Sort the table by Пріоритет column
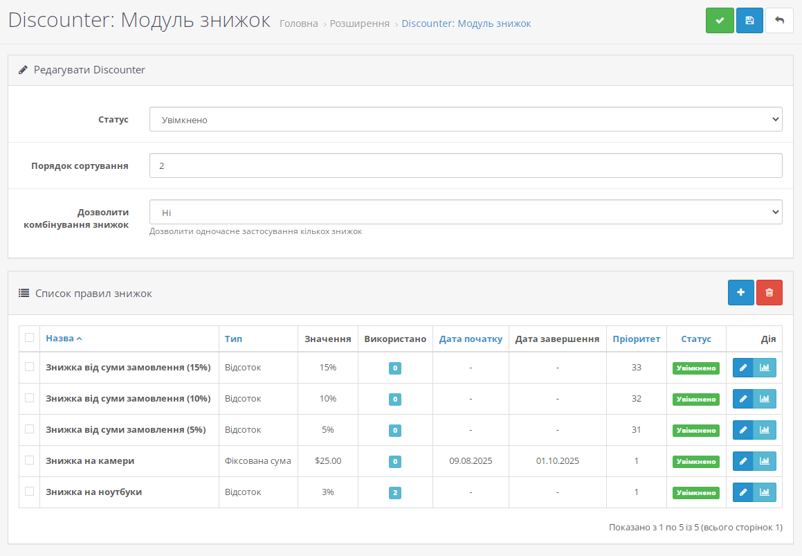The height and width of the screenshot is (556, 802). [637, 339]
